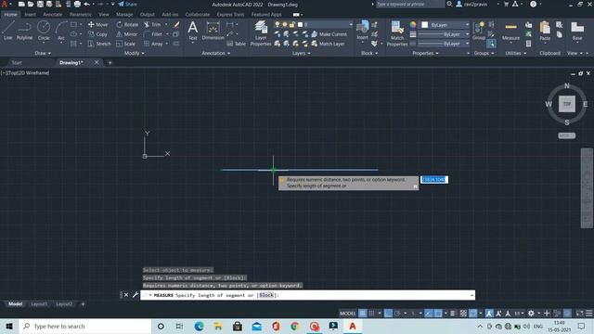Click the Stretch tool
Viewport: 594px width, 334px height.
[99, 44]
